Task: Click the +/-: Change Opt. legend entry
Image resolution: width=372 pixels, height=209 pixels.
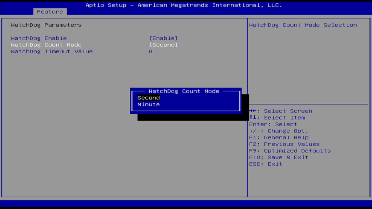Action: pyautogui.click(x=279, y=131)
